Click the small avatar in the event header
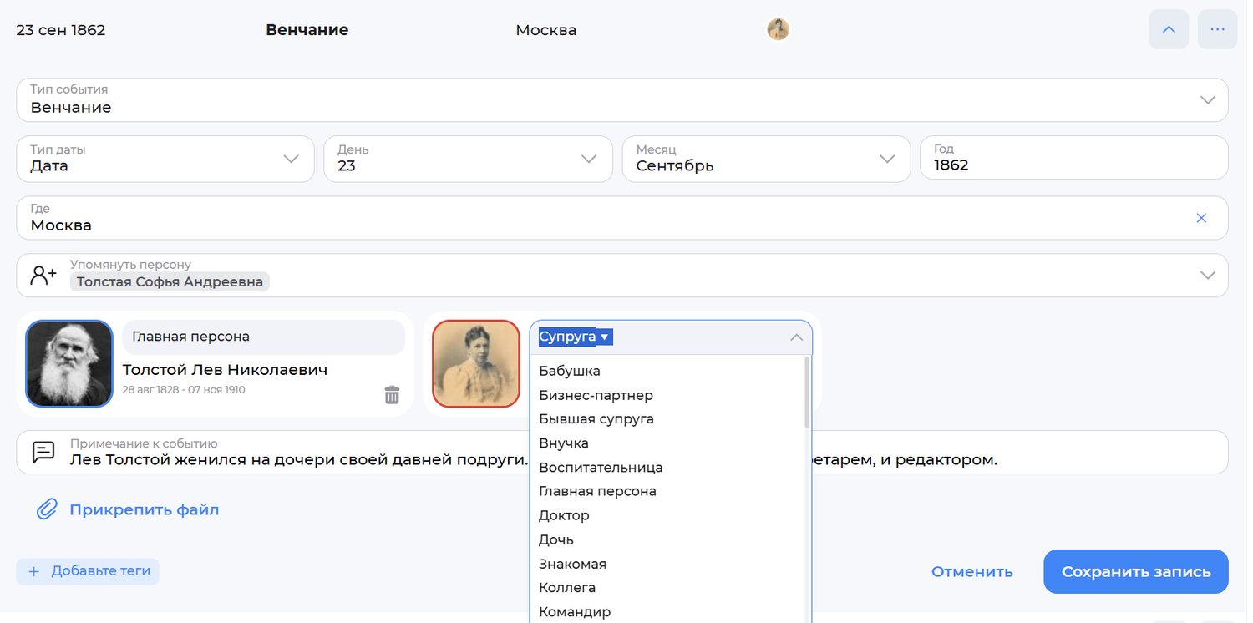This screenshot has width=1253, height=623. (778, 30)
